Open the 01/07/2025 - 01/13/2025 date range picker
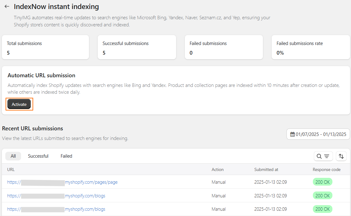351x216 pixels. coord(318,134)
